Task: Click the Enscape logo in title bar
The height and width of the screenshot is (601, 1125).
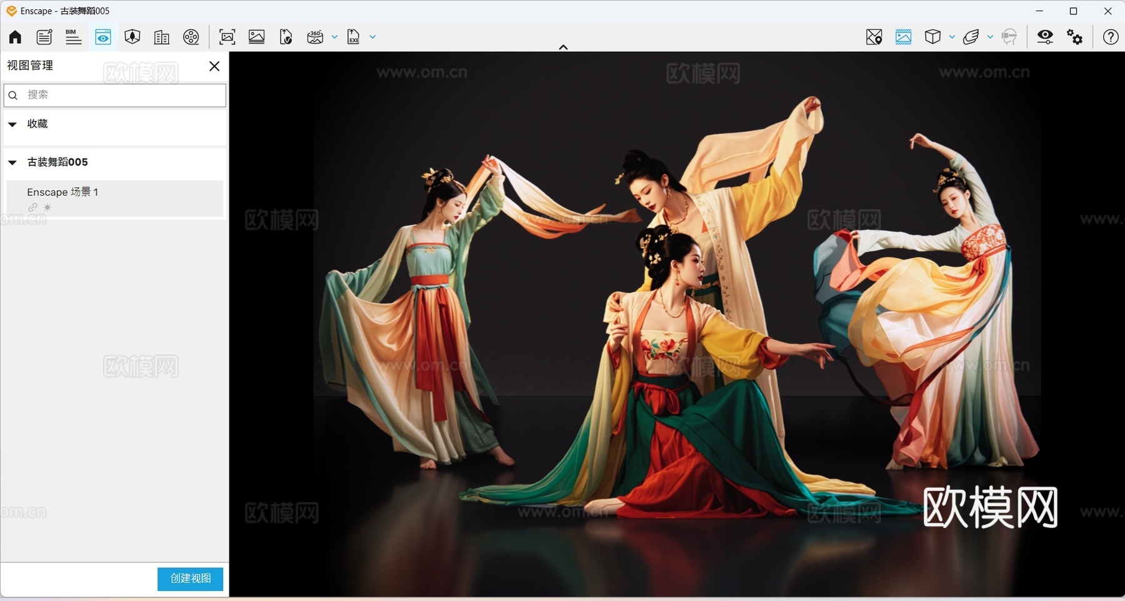Action: coord(11,11)
